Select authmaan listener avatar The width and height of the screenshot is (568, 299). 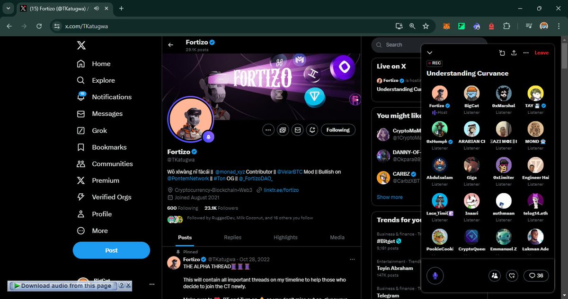[504, 201]
